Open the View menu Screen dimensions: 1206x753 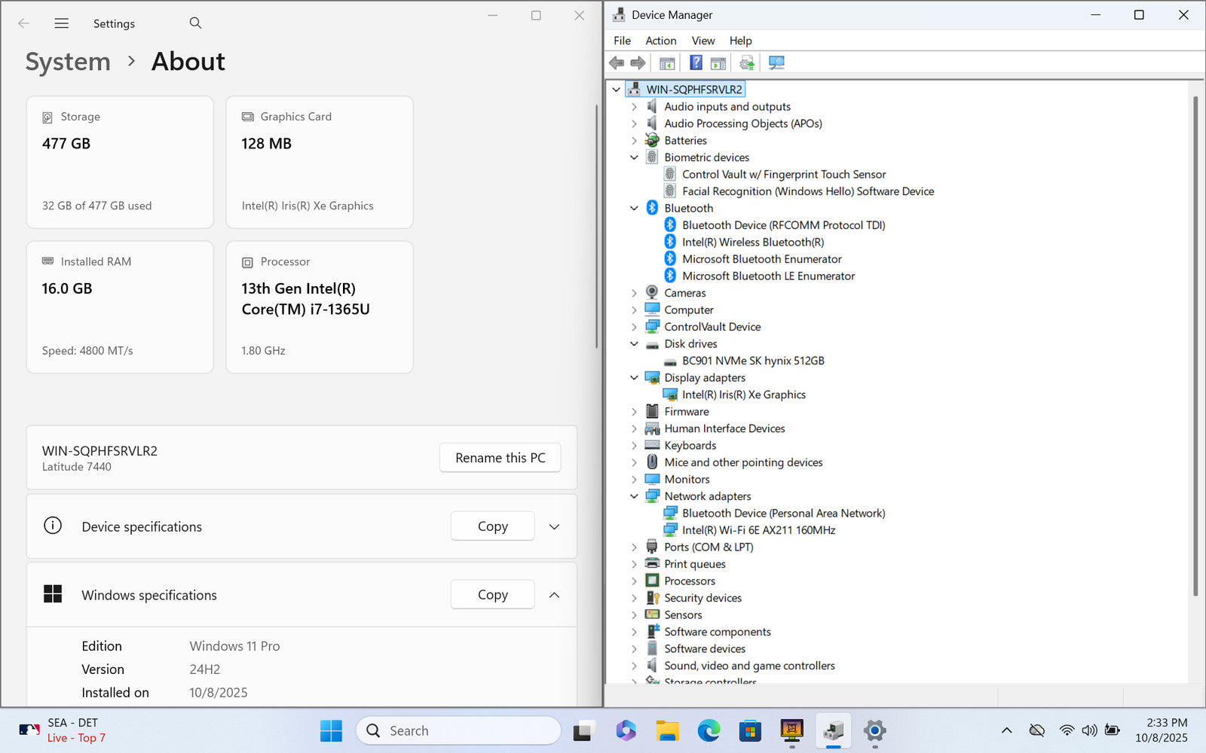tap(702, 41)
